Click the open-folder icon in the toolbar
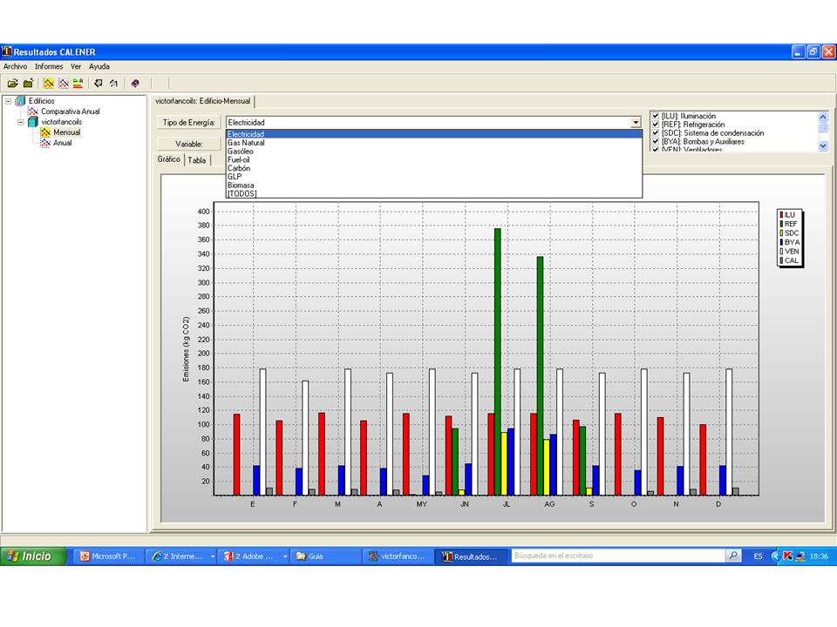 13,84
